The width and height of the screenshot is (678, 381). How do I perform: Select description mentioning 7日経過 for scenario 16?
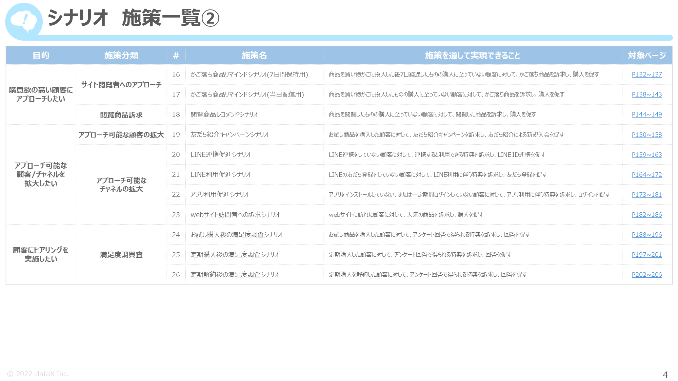(473, 75)
